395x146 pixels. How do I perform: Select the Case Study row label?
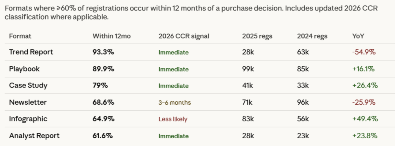click(28, 85)
